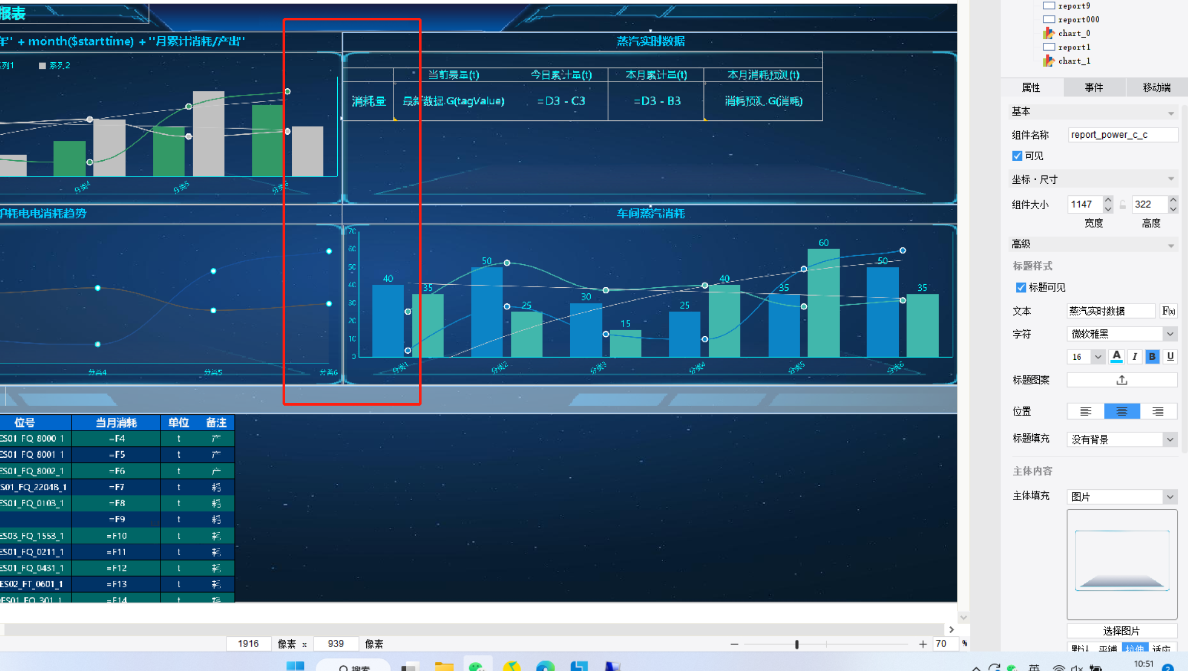1188x671 pixels.
Task: Select the 车间蒸汽消耗 chart title
Action: (x=650, y=213)
